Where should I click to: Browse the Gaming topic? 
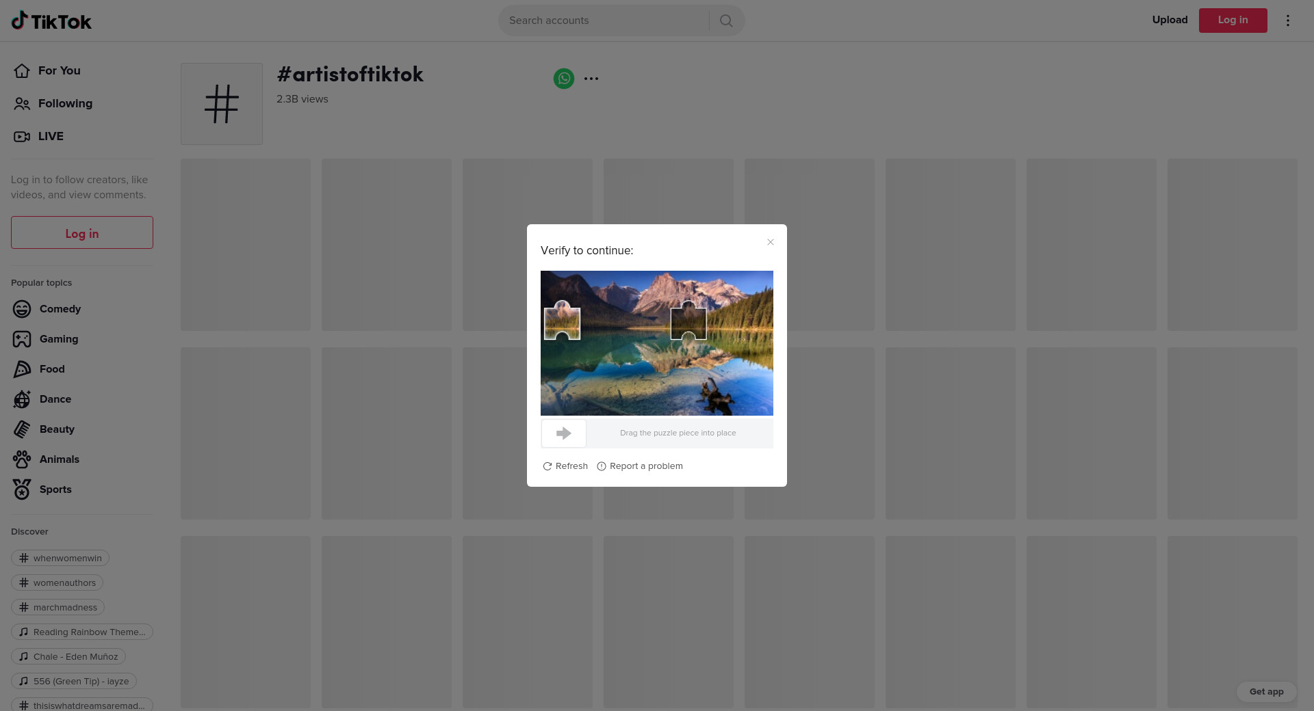point(45,339)
